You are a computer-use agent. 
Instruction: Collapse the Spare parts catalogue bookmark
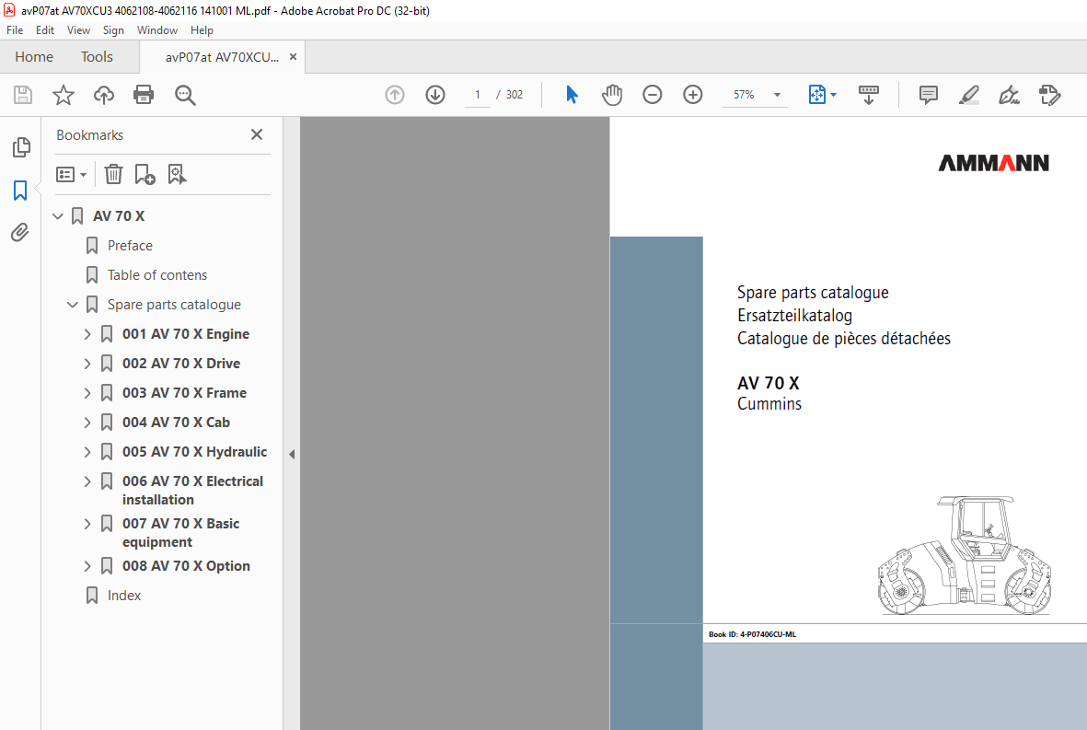click(73, 305)
